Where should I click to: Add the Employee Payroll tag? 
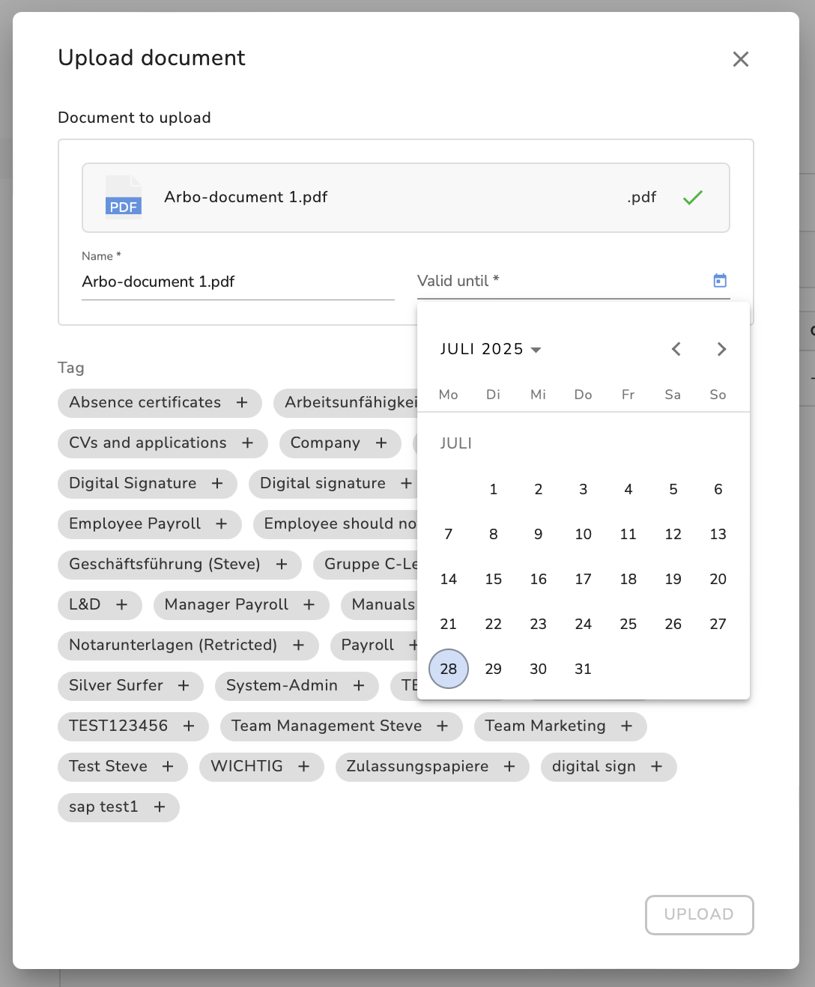click(x=222, y=524)
